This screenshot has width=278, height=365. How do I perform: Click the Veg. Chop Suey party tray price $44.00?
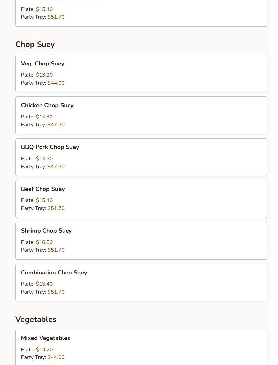pyautogui.click(x=56, y=83)
